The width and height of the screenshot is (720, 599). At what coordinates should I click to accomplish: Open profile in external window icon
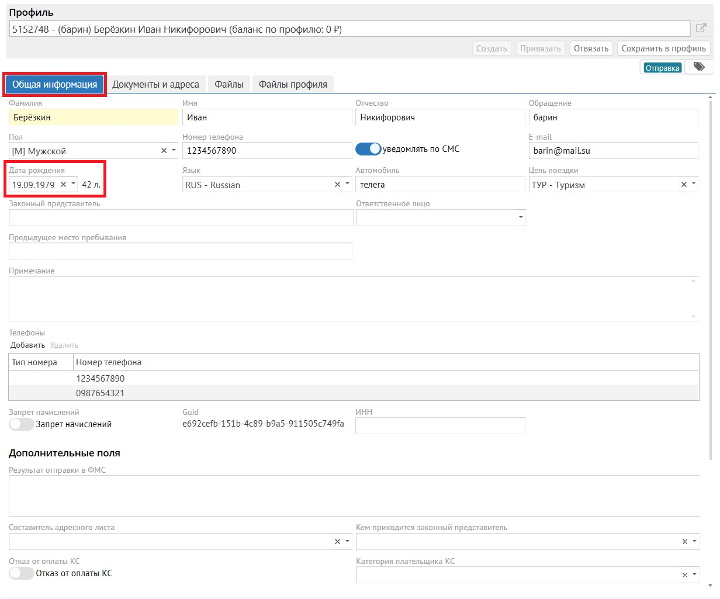[x=701, y=28]
